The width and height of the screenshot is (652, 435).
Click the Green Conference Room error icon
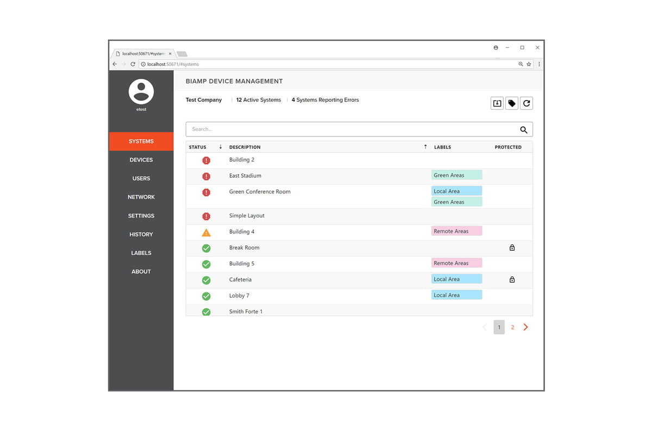(x=206, y=192)
